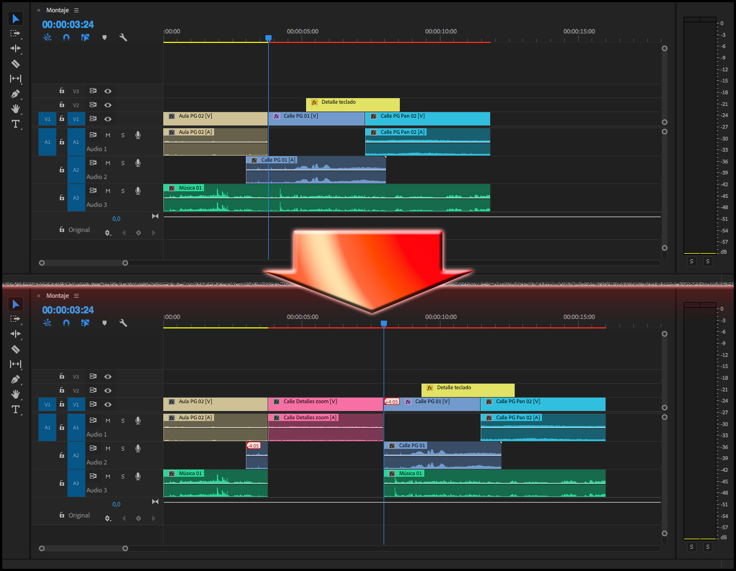Click the left solo S button under upper audio meter
Viewport: 736px width, 571px height.
[691, 261]
